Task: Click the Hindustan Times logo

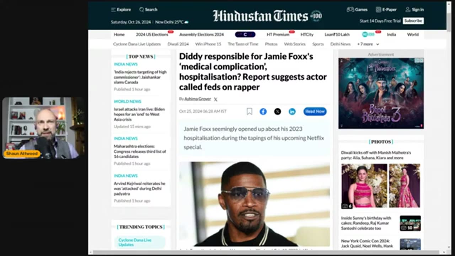Action: coord(260,16)
